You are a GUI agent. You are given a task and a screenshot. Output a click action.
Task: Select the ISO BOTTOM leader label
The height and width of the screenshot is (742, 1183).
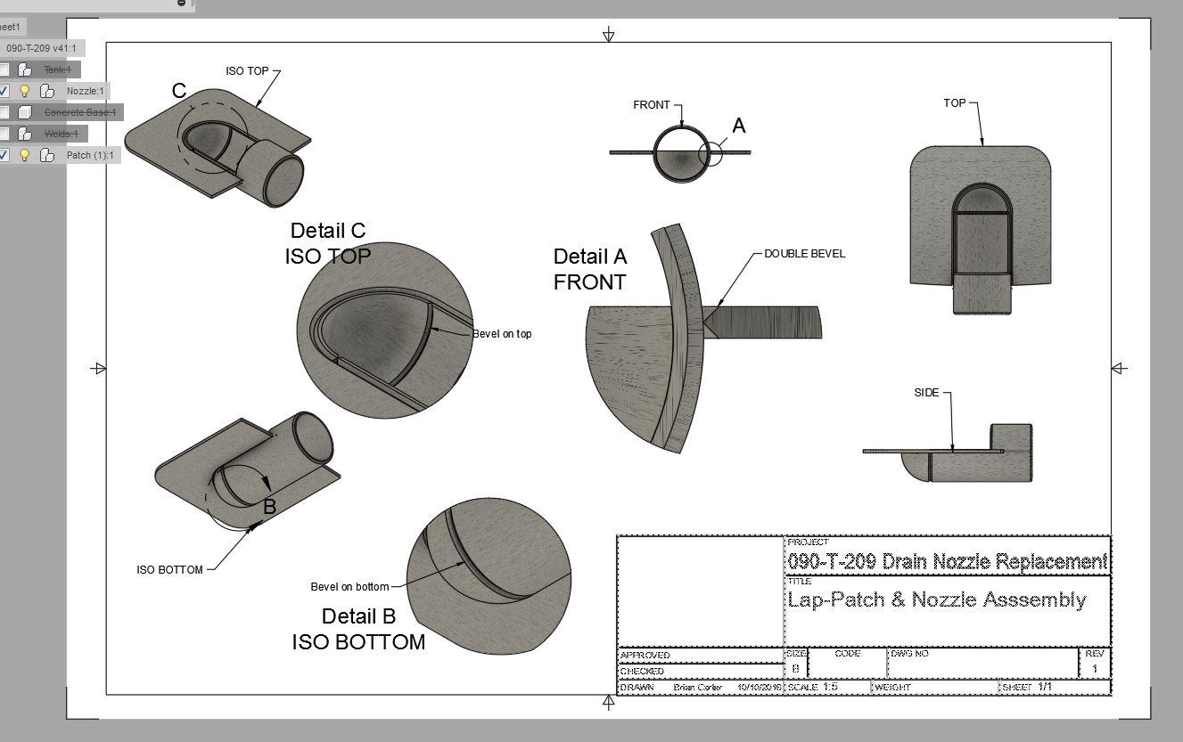(x=169, y=570)
